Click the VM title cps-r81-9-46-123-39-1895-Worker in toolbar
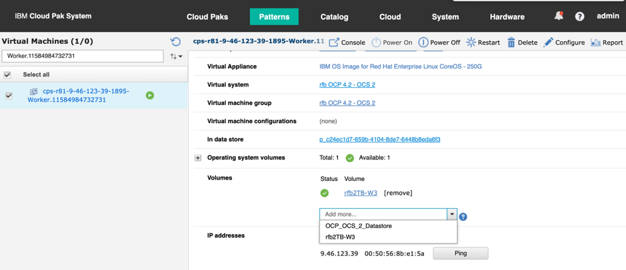626x270 pixels. [259, 41]
